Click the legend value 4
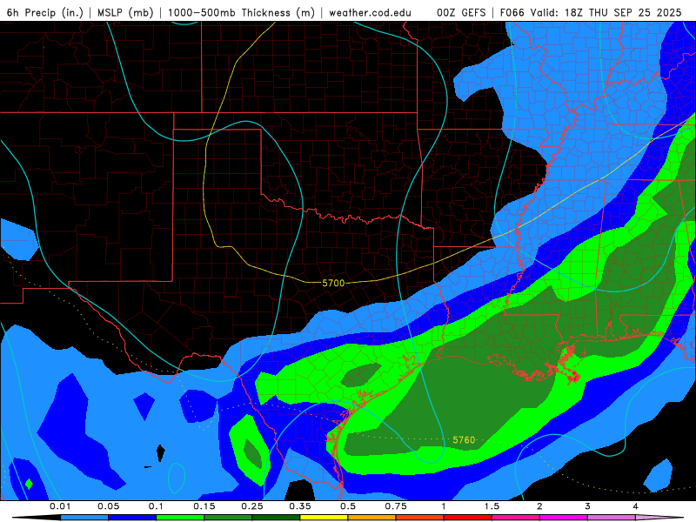This screenshot has width=696, height=522. point(635,506)
